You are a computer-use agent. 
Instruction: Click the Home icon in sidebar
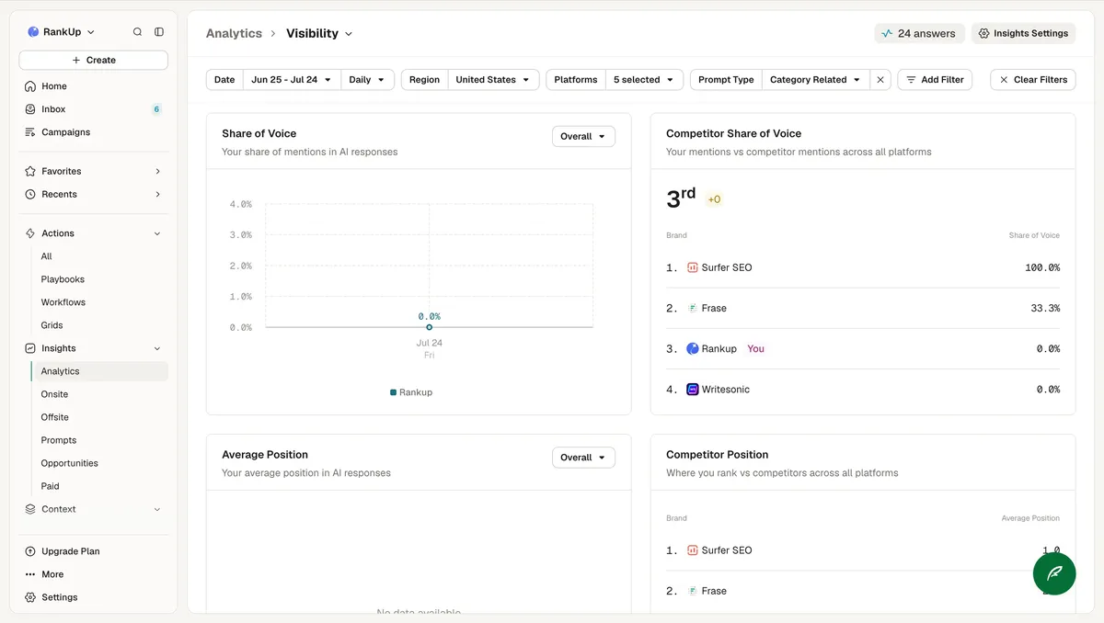pos(31,86)
